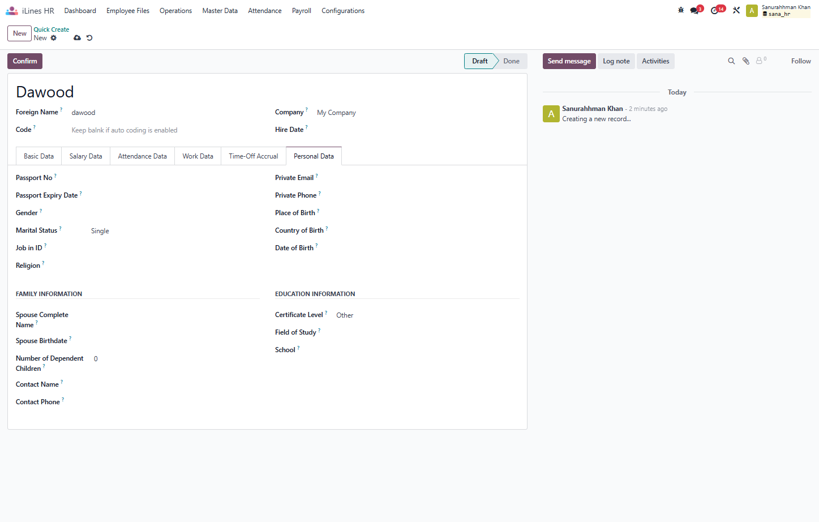This screenshot has width=819, height=522.
Task: Edit Number of Dependent Children value
Action: coord(176,359)
